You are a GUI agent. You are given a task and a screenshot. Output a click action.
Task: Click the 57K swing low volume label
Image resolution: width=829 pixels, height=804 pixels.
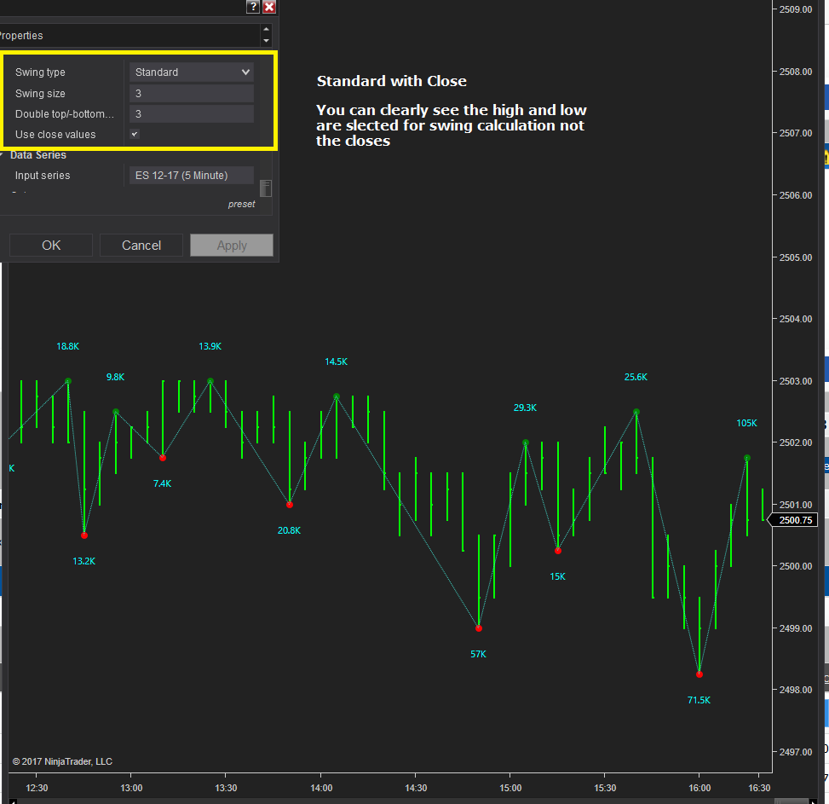pyautogui.click(x=478, y=654)
